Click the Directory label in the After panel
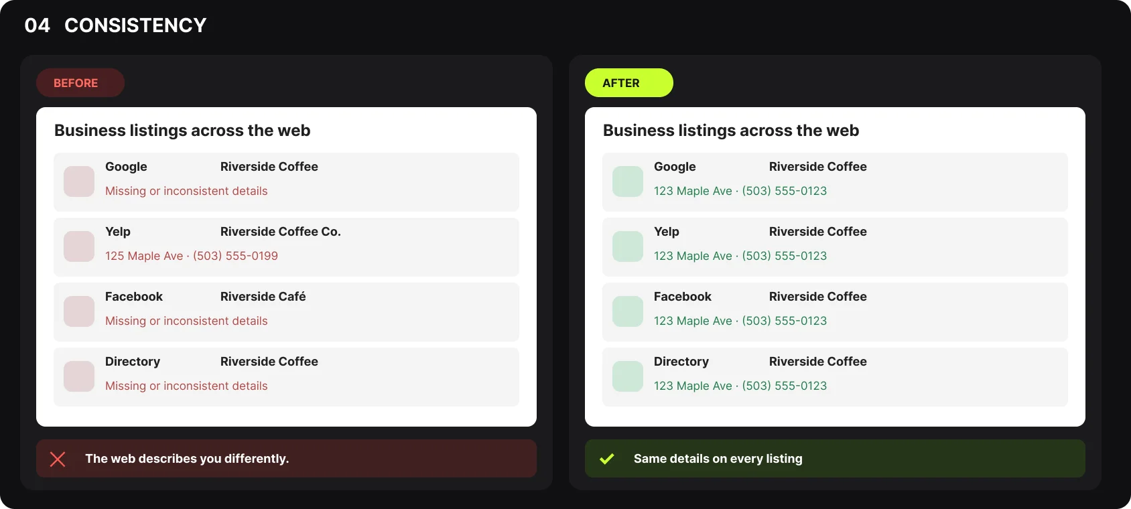Image resolution: width=1131 pixels, height=509 pixels. [681, 362]
